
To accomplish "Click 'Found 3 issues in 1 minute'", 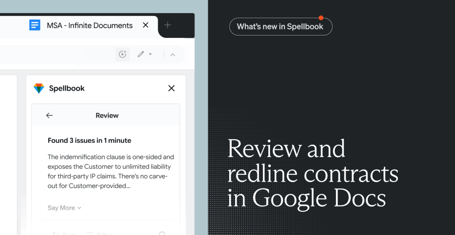I will tap(90, 141).
